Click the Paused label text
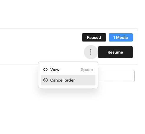The width and height of the screenshot is (145, 134). click(x=94, y=37)
